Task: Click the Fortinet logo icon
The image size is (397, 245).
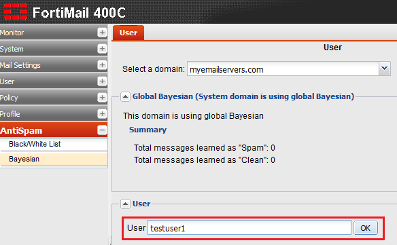Action: pos(16,12)
